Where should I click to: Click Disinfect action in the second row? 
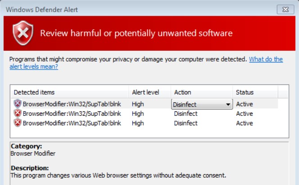[186, 114]
